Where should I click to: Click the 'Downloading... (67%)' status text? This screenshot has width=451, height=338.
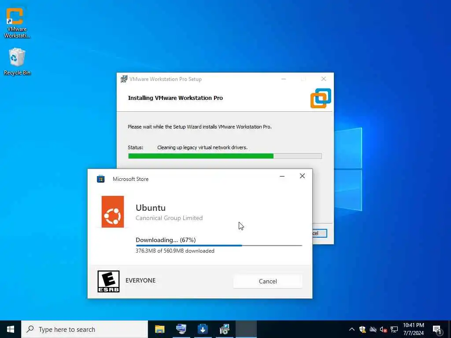[x=166, y=240]
